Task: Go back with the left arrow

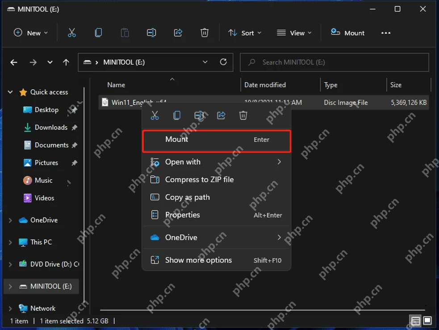Action: click(14, 62)
